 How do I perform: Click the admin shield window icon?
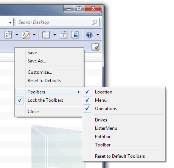click(x=95, y=47)
